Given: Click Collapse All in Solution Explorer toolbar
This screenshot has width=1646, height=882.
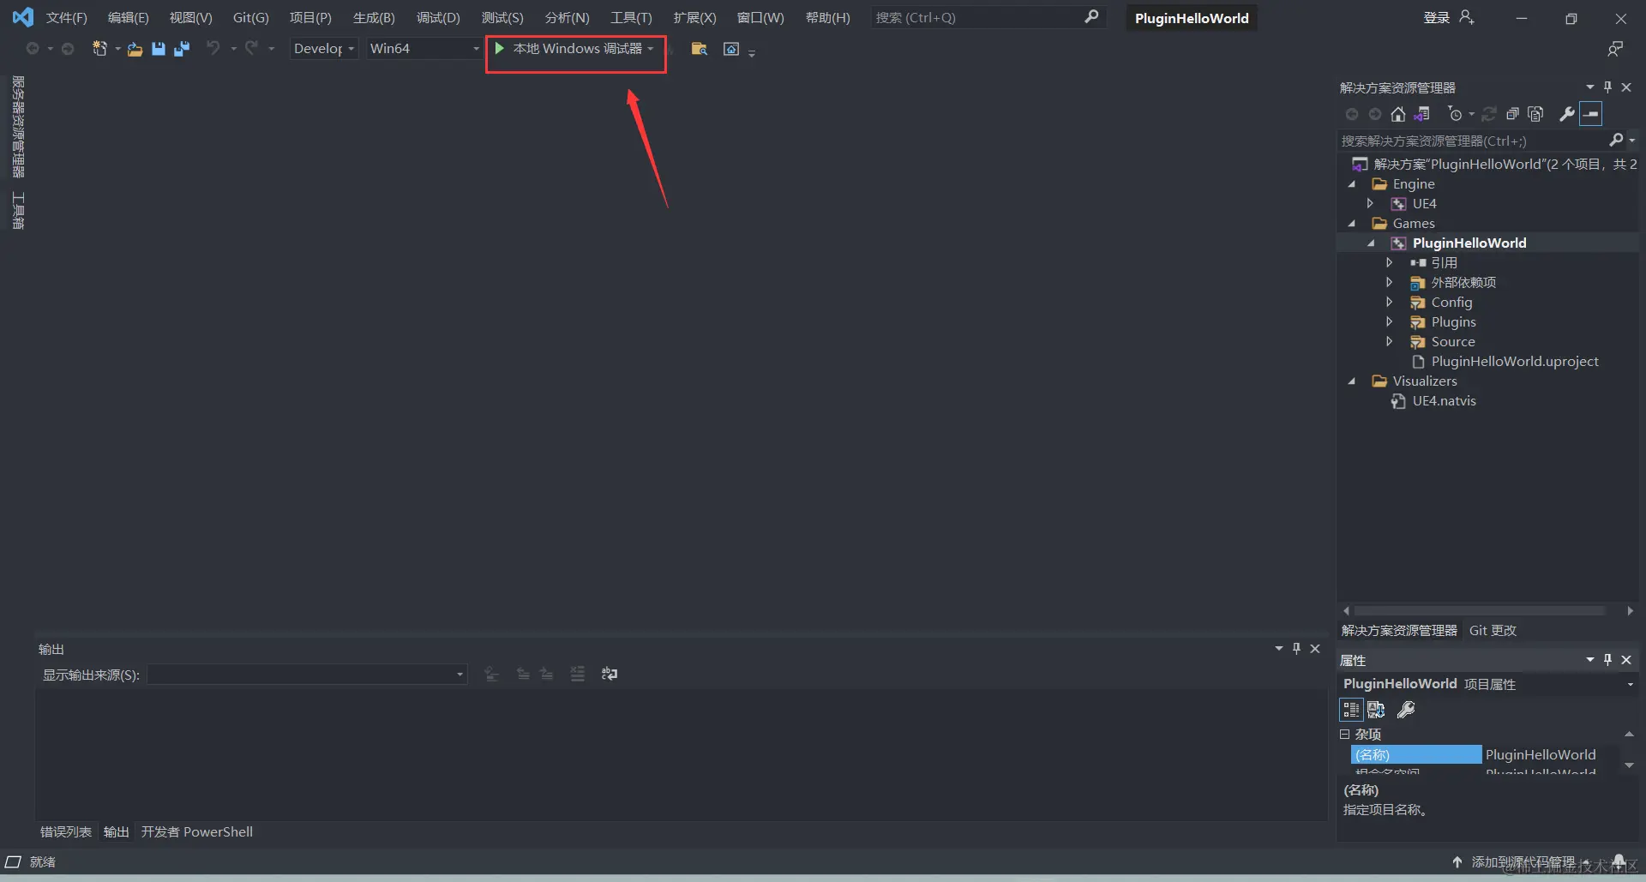Looking at the screenshot, I should pos(1513,114).
